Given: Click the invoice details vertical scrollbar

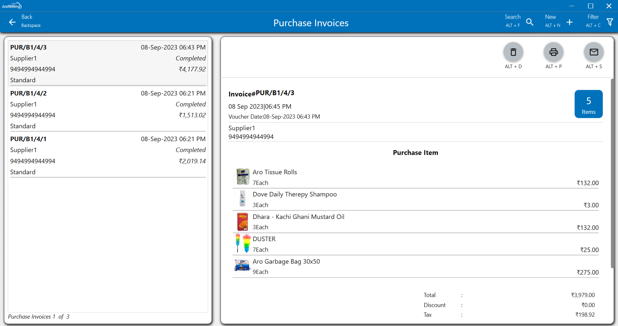Looking at the screenshot, I should point(612,174).
